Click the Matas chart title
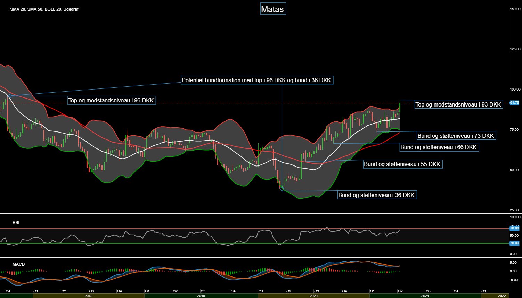The height and width of the screenshot is (298, 522). [273, 9]
